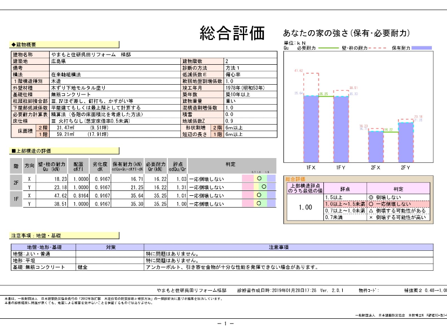This screenshot has width=447, height=335.
Task: Click the 2F Y axis label under chart
Action: tap(405, 167)
